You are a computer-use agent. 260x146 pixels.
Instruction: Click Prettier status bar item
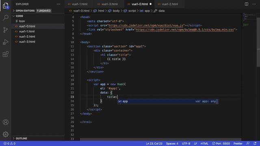(238, 144)
